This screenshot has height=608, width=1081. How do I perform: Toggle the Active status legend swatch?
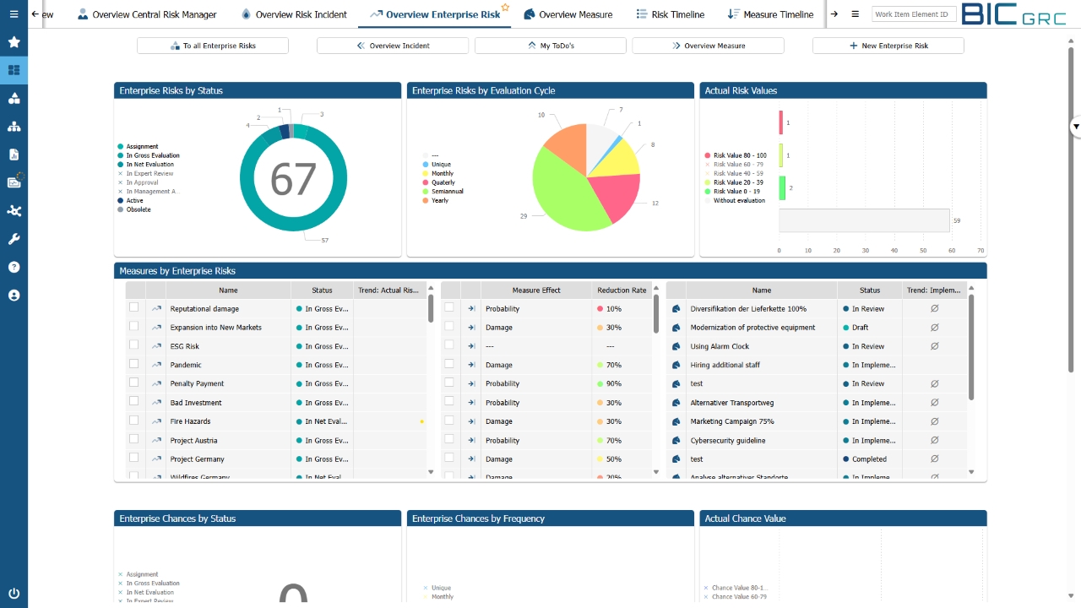point(121,201)
